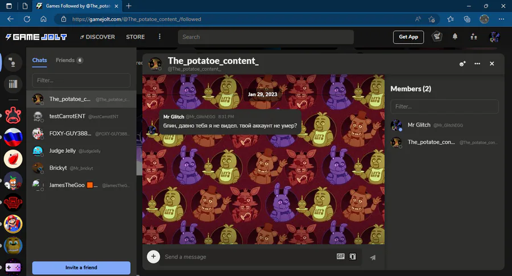Open the Discover page
This screenshot has width=512, height=276.
pos(97,37)
